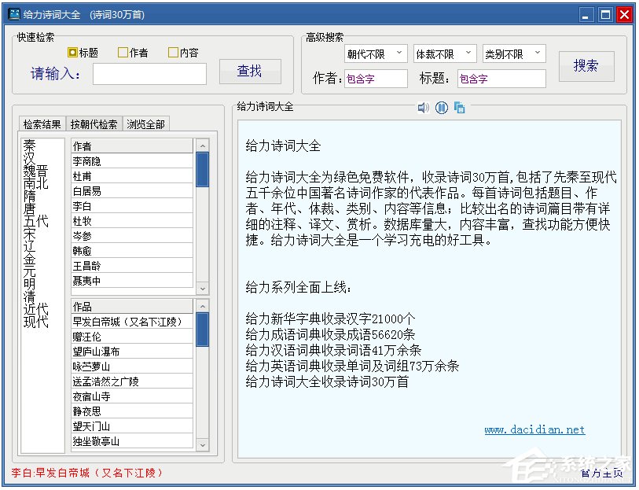Click author list scroll down arrow
This screenshot has width=639, height=490.
point(202,288)
